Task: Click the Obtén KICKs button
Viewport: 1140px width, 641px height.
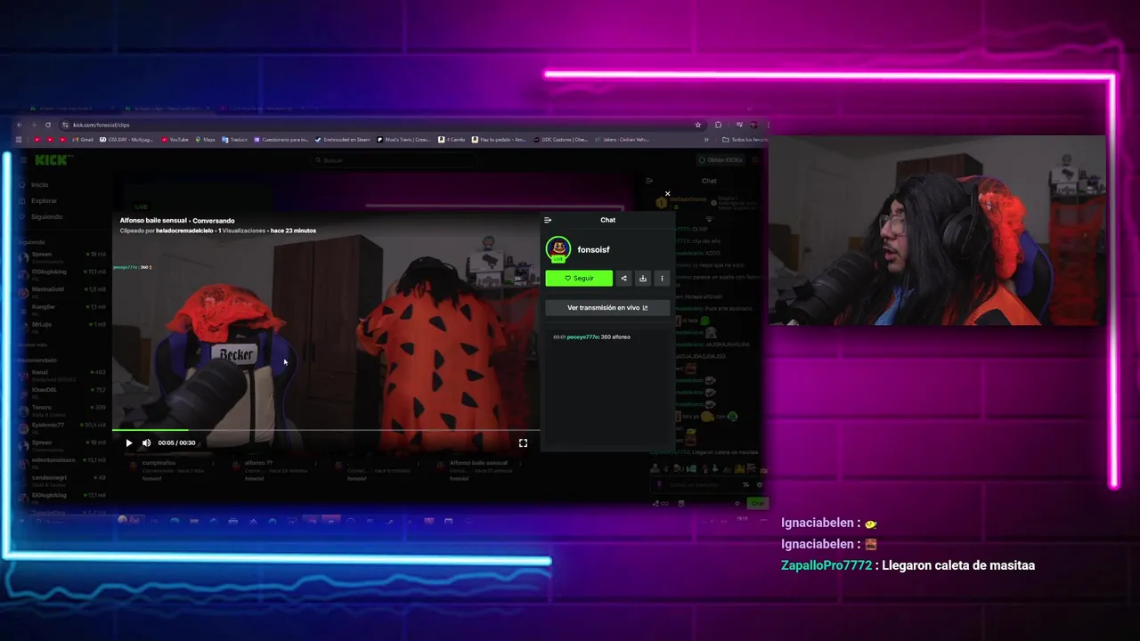Action: click(x=720, y=160)
